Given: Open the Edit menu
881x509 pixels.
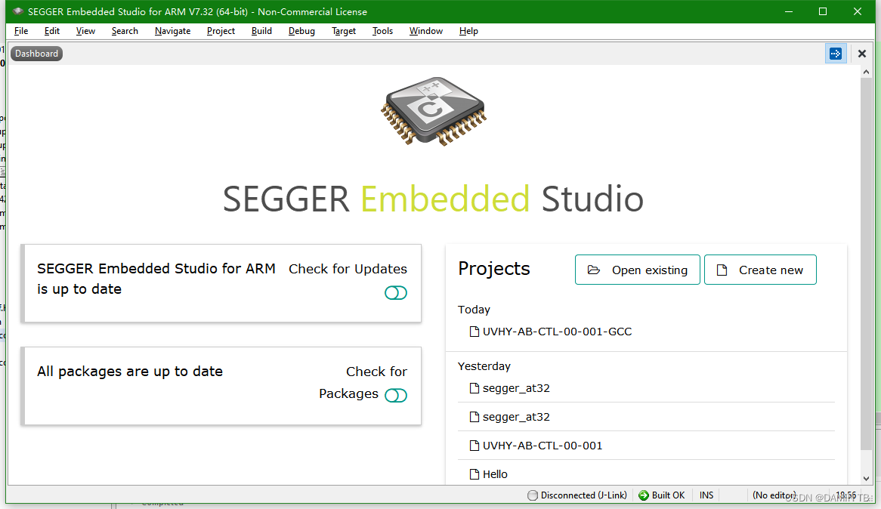Looking at the screenshot, I should coord(52,31).
